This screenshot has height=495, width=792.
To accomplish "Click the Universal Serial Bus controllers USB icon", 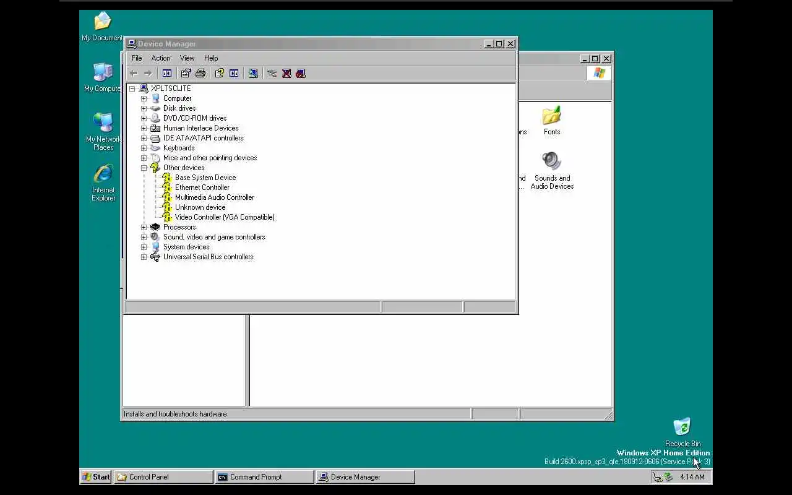I will click(155, 257).
